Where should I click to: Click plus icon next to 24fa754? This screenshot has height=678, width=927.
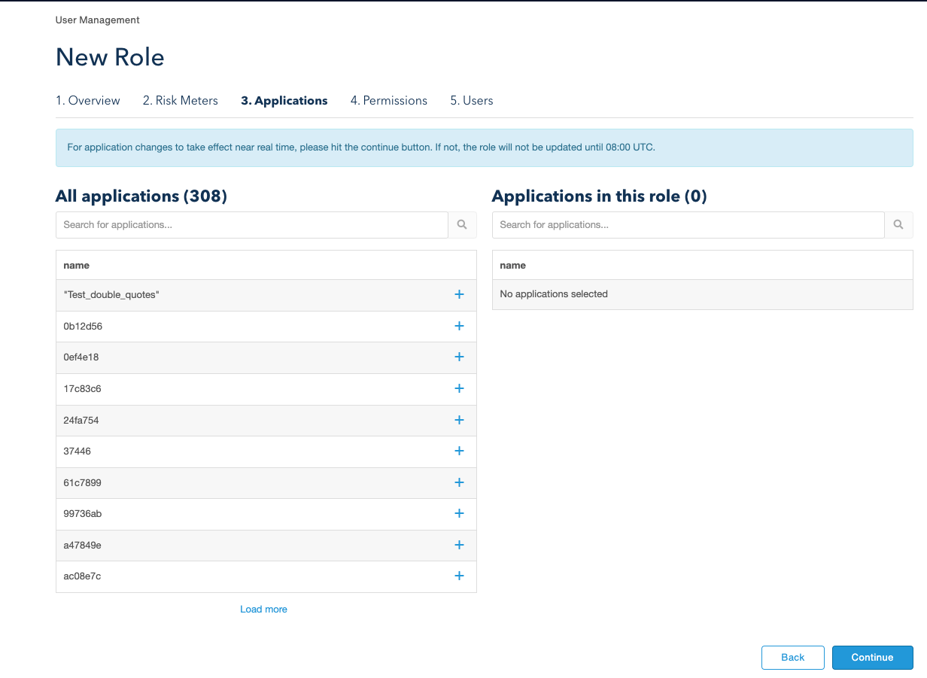[x=459, y=421]
